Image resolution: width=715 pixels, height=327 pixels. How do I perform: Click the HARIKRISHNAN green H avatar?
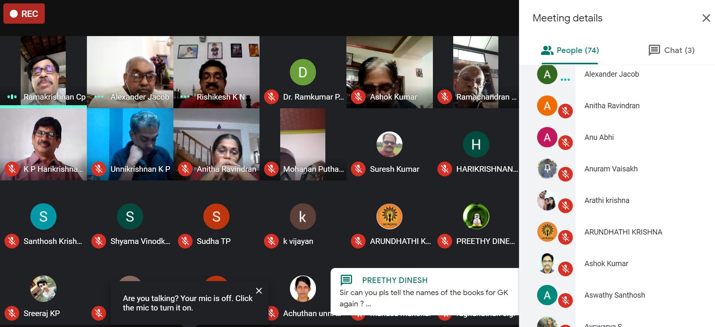point(476,144)
